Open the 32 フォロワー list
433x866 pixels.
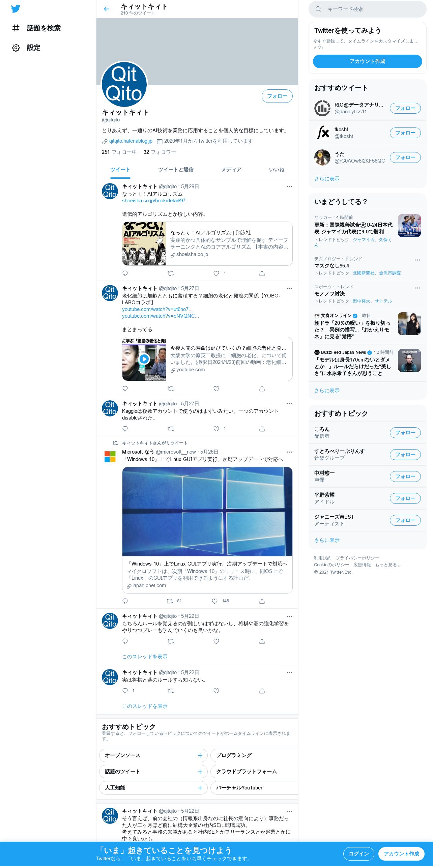(160, 152)
